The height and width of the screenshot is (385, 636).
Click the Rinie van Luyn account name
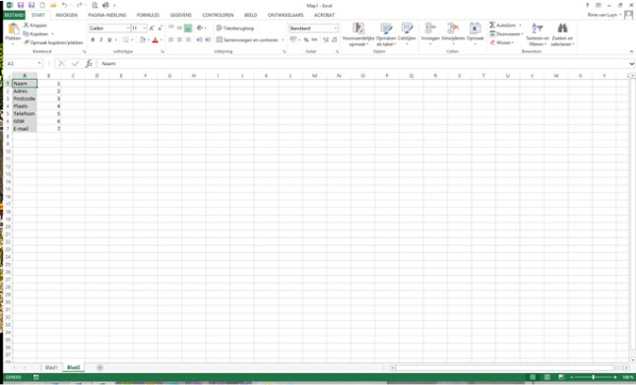point(602,15)
